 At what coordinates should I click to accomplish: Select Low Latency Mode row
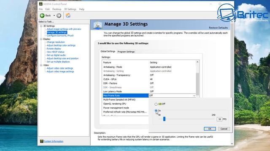[149, 91]
